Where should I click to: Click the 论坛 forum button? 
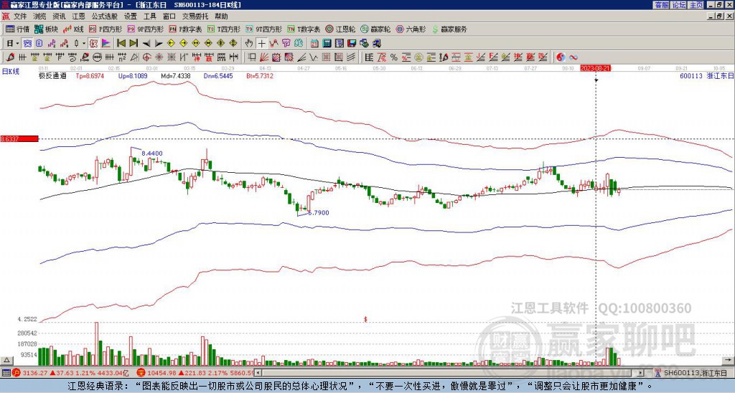[679, 5]
